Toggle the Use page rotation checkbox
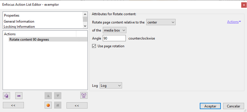Screen dimensions: 247x112 click(x=94, y=46)
